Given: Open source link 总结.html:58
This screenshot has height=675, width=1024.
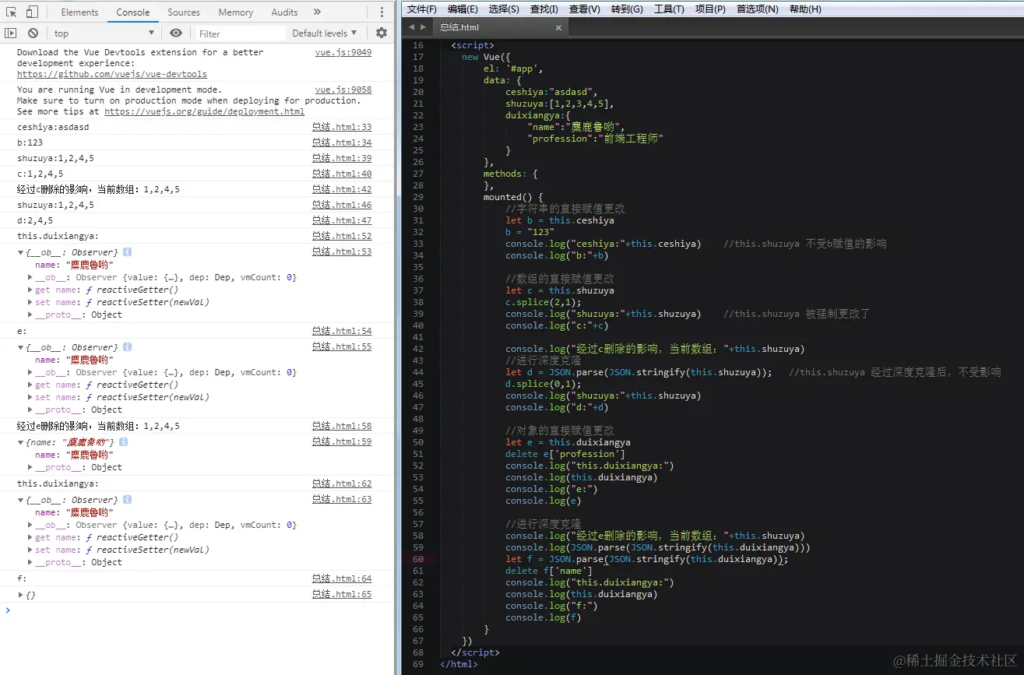Looking at the screenshot, I should [x=342, y=426].
